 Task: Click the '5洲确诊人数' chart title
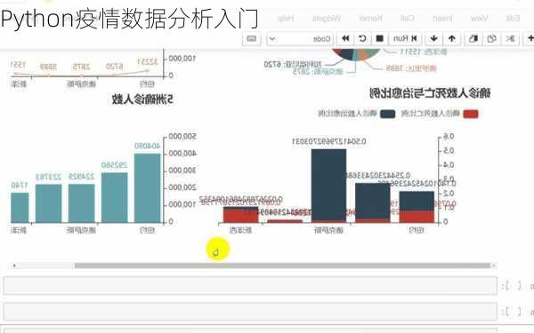pos(142,99)
